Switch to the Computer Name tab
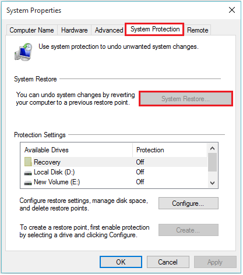The image size is (243, 275). click(32, 30)
